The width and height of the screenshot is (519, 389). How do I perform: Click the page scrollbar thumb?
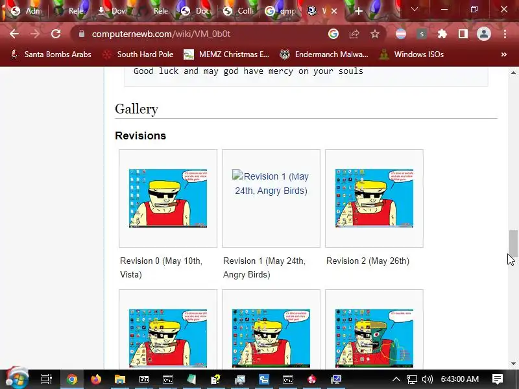click(x=513, y=243)
